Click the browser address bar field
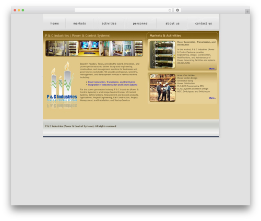261x221 pixels. click(123, 10)
